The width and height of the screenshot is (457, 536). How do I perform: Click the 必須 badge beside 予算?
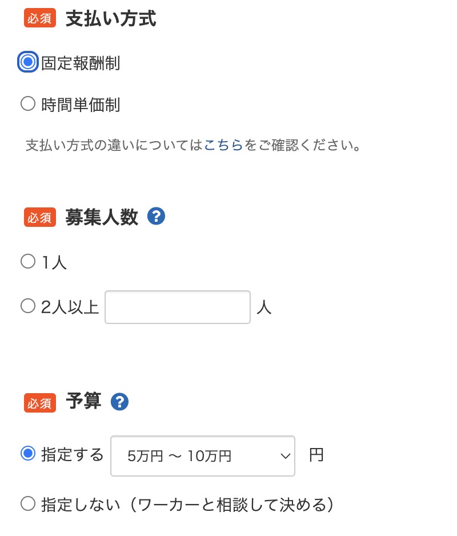click(40, 402)
